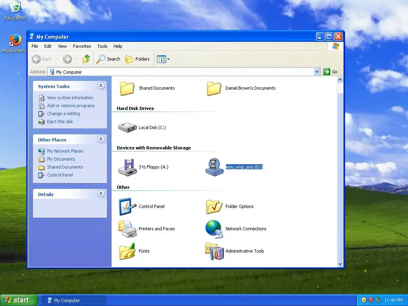Open Control Panel link in sidebar
The height and width of the screenshot is (306, 408).
(60, 175)
